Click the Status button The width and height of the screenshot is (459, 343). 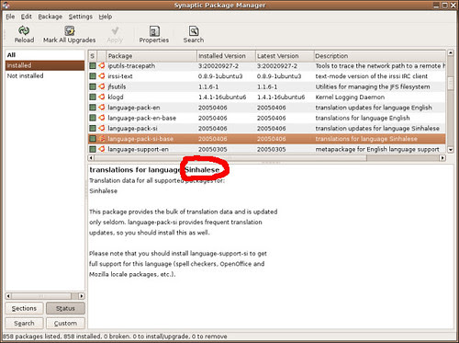pos(65,308)
